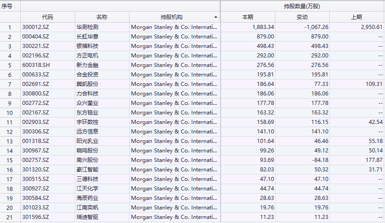Image resolution: width=385 pixels, height=223 pixels.
Task: Select stock code 300306.SZ
Action: [x=36, y=132]
